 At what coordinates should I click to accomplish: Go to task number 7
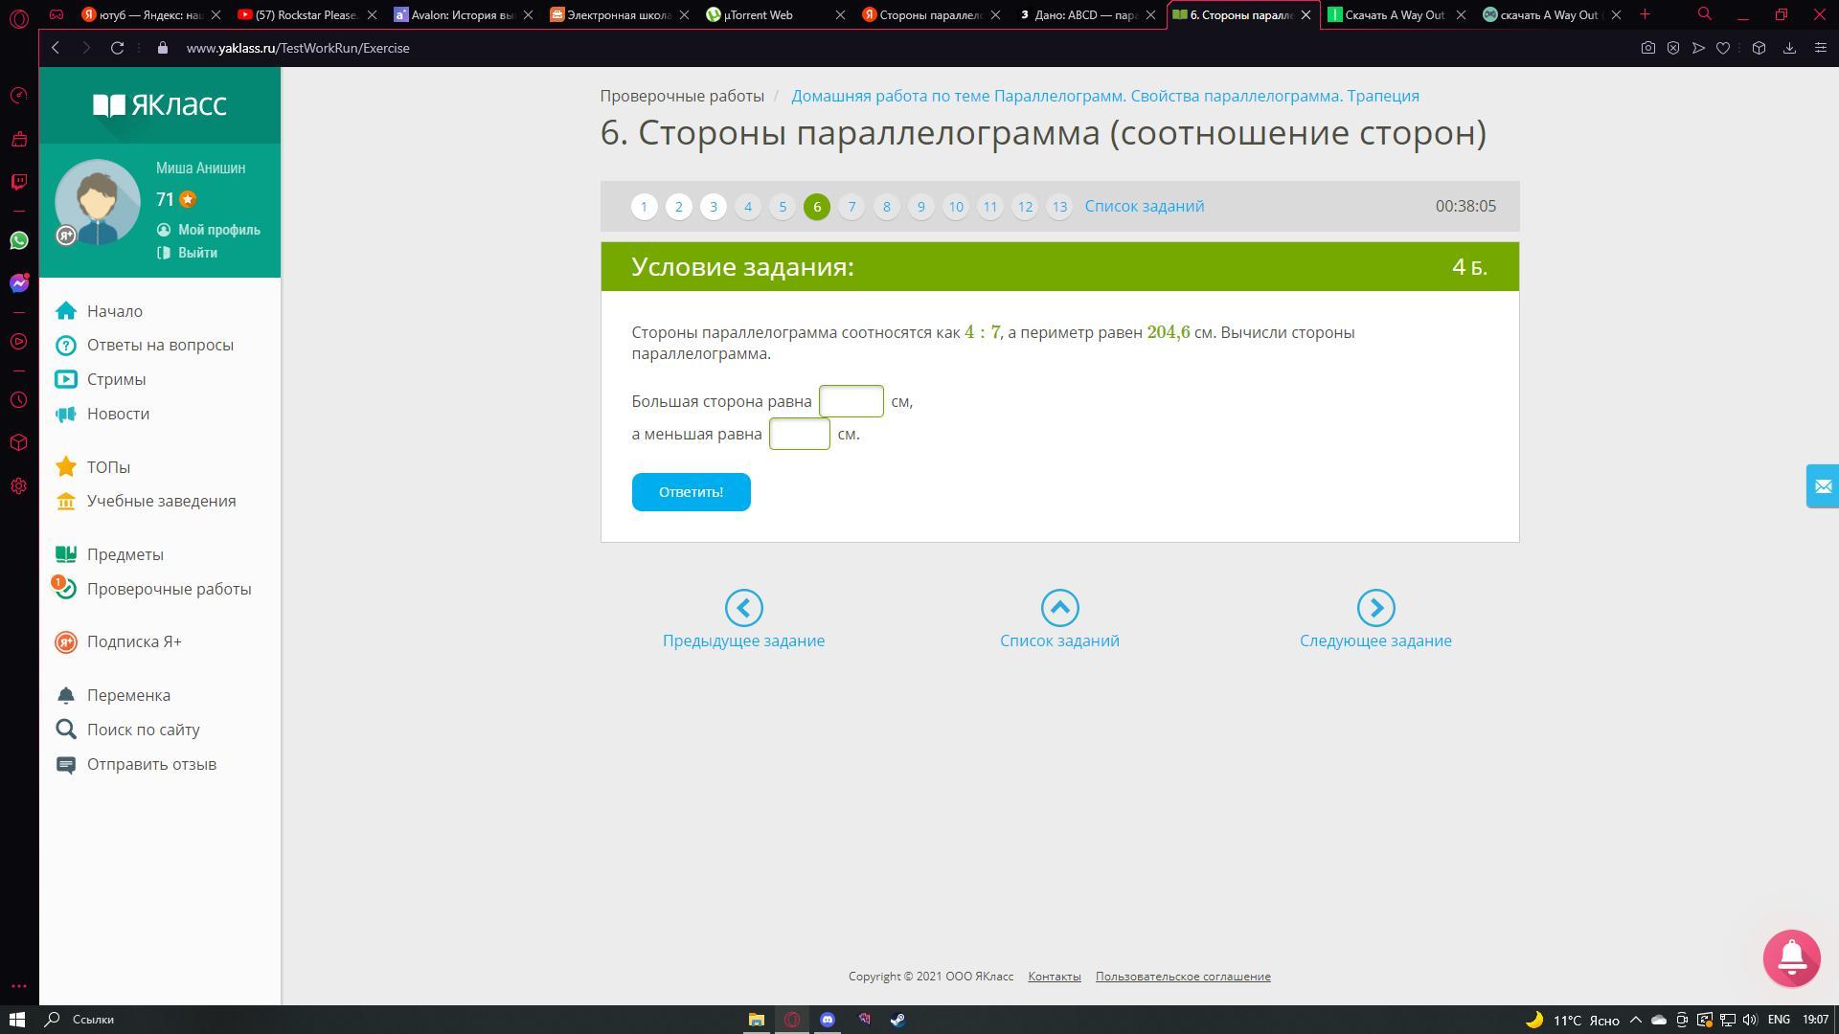click(x=851, y=207)
